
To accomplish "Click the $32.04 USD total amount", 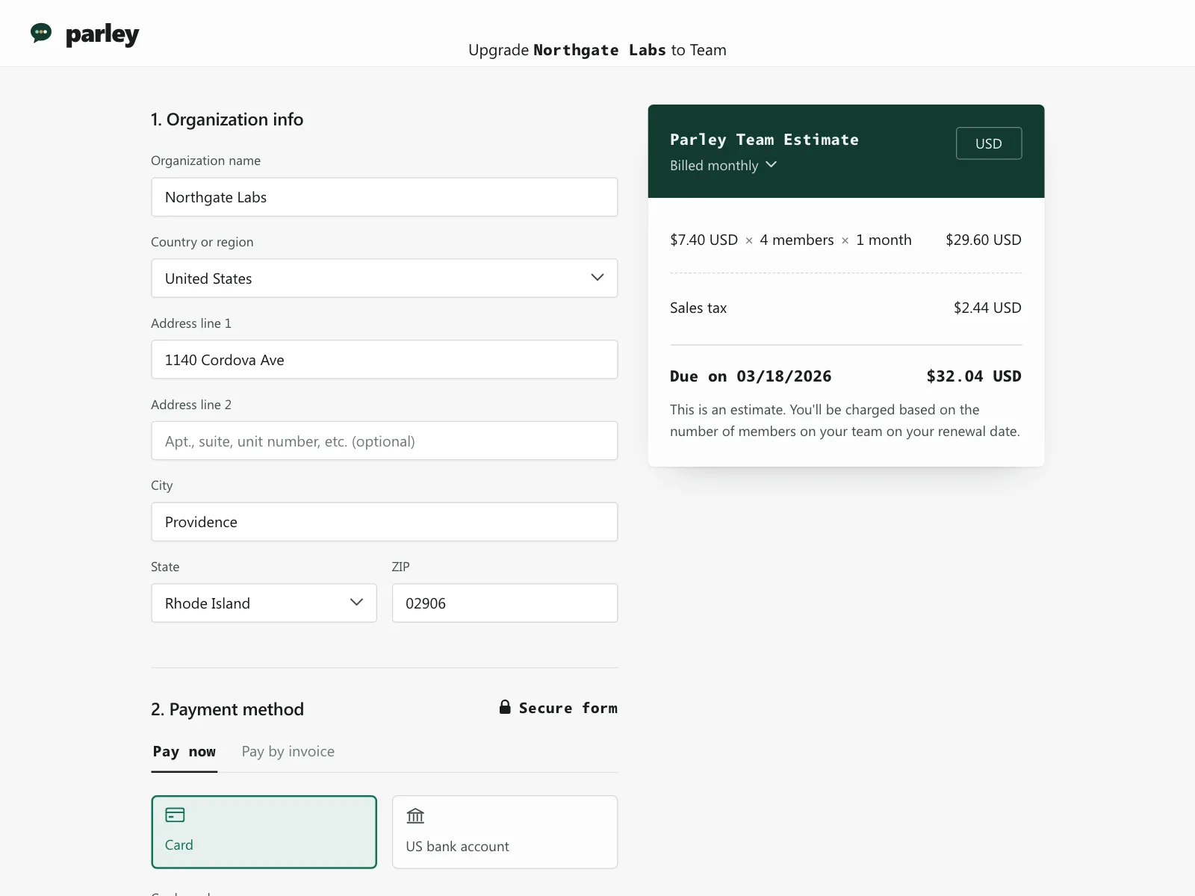I will pyautogui.click(x=974, y=376).
